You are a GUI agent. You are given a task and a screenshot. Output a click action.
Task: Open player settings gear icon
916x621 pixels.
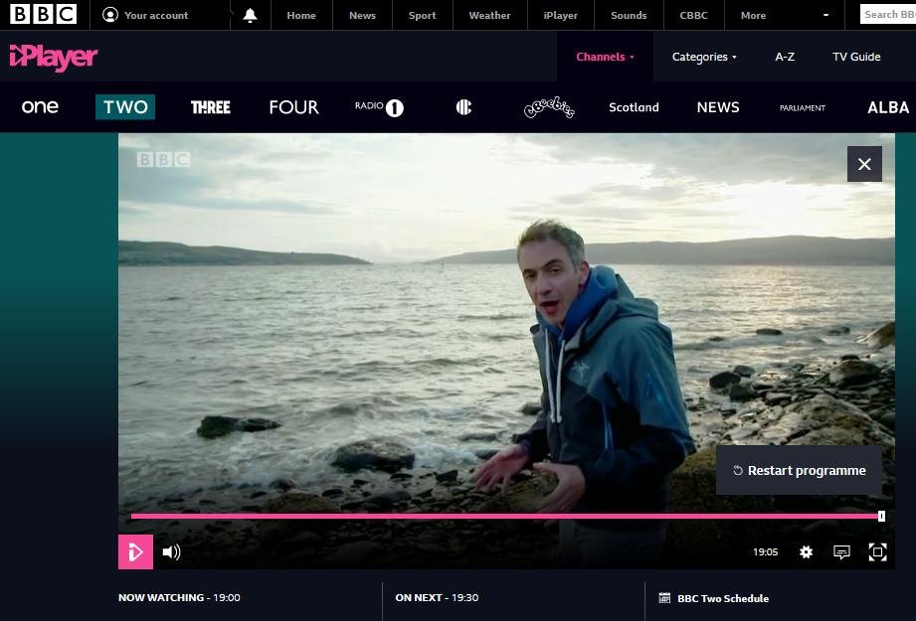click(x=806, y=552)
